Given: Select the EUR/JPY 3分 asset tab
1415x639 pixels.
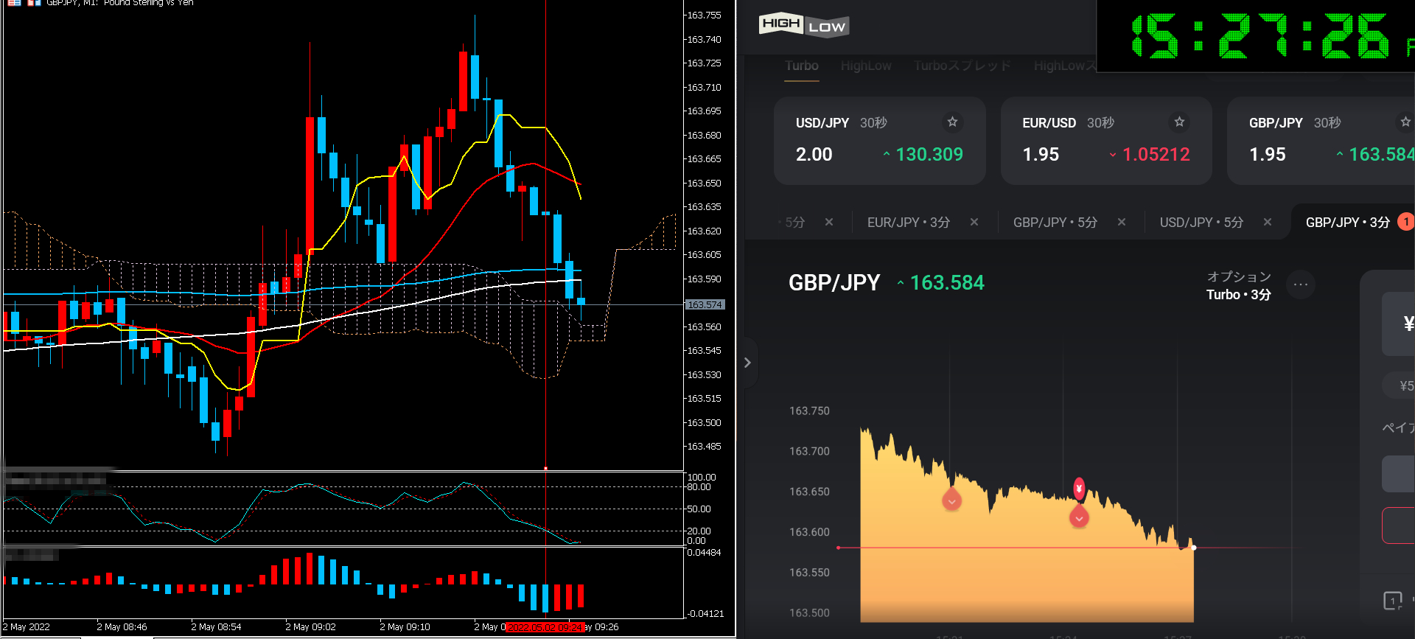Looking at the screenshot, I should 908,222.
